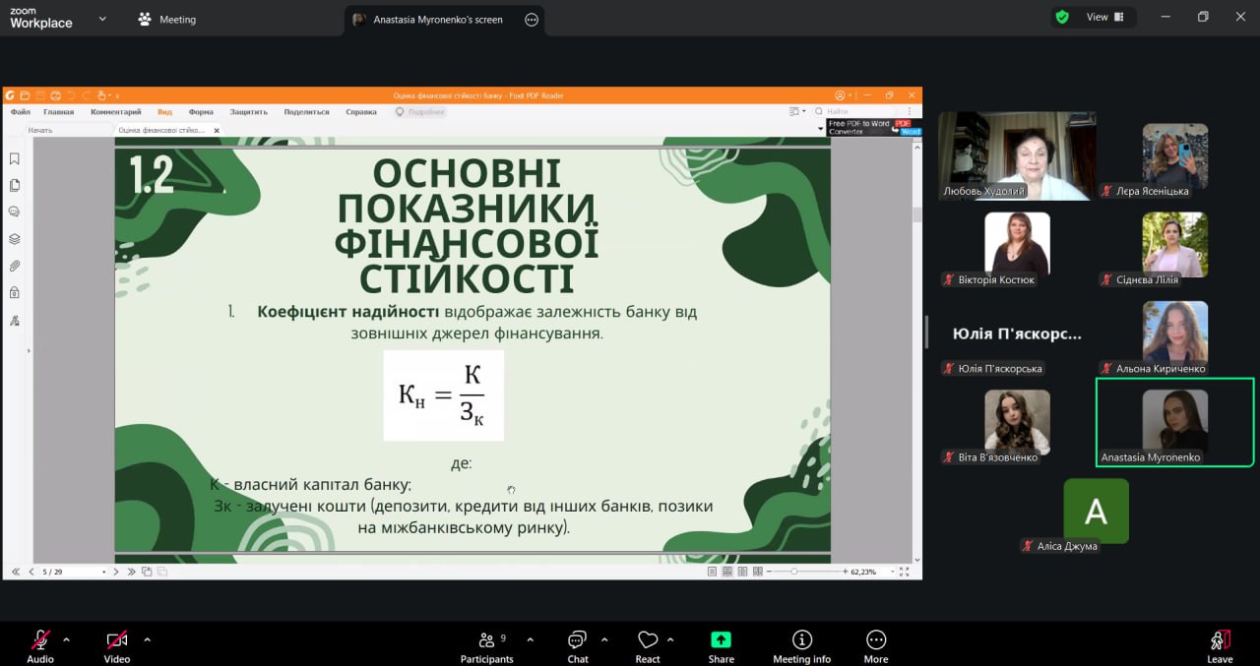
Task: Unmute the microphone Audio button
Action: (40, 645)
